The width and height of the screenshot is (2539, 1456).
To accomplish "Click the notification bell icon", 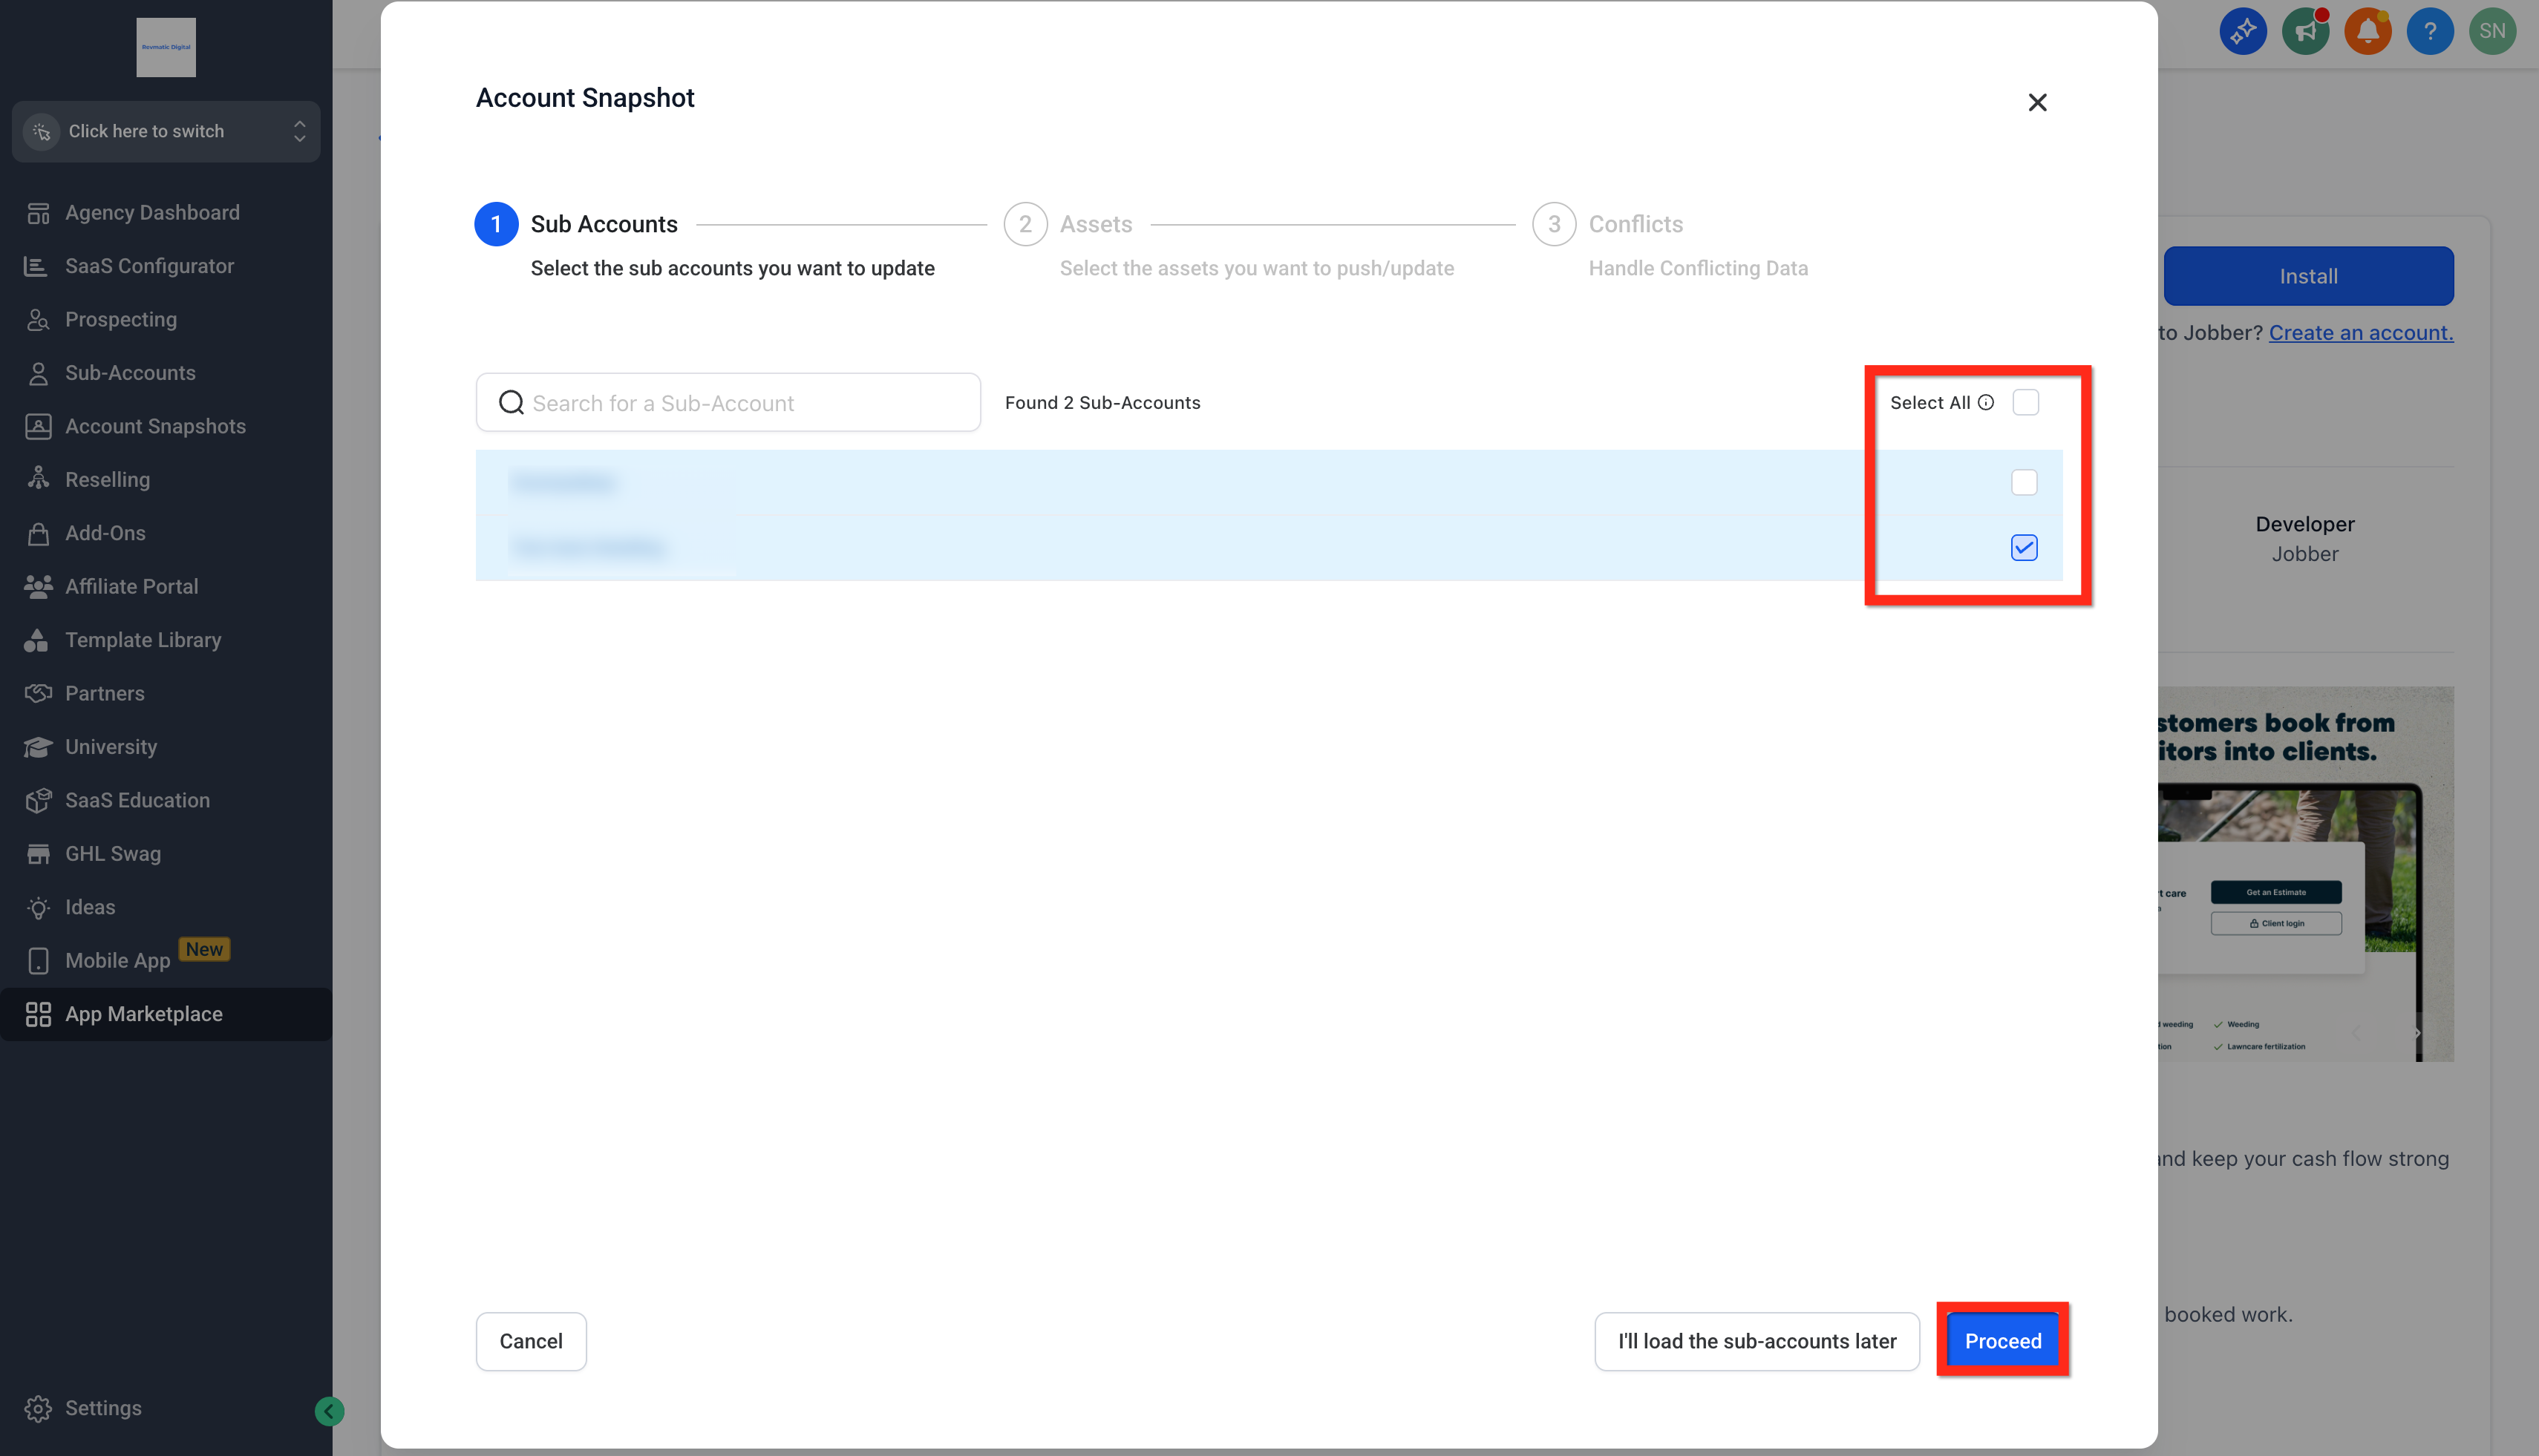I will tap(2367, 31).
